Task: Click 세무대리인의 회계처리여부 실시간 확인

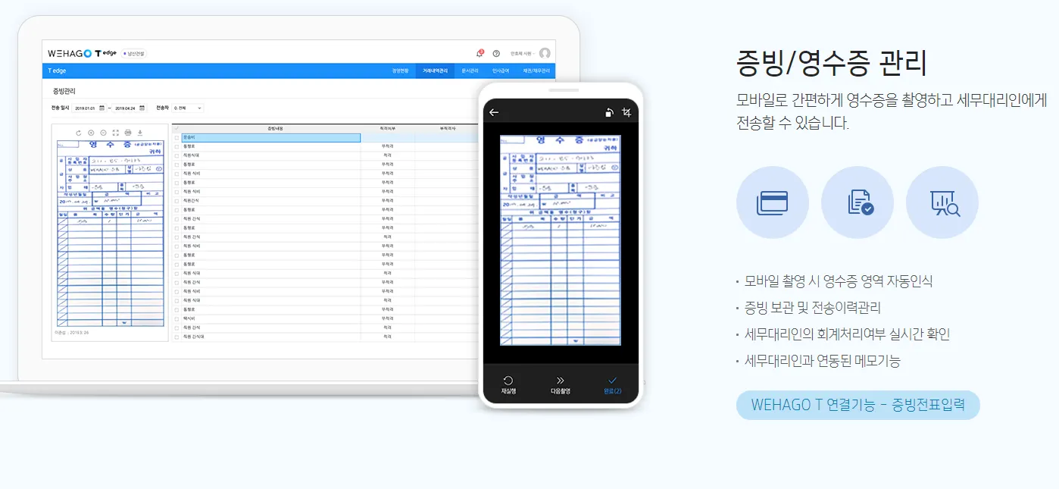Action: point(847,334)
